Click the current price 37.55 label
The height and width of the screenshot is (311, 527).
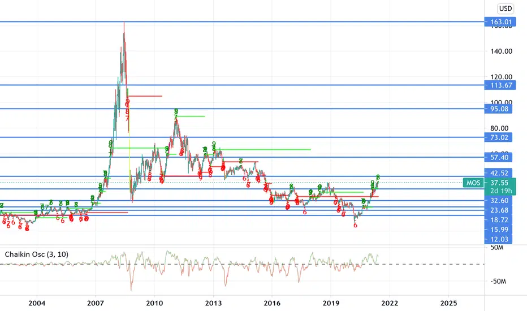pos(499,183)
